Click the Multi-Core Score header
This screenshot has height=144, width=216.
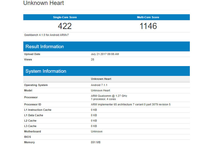(x=148, y=17)
